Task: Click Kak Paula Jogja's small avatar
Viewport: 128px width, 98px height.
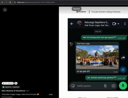Action: [x=71, y=44]
